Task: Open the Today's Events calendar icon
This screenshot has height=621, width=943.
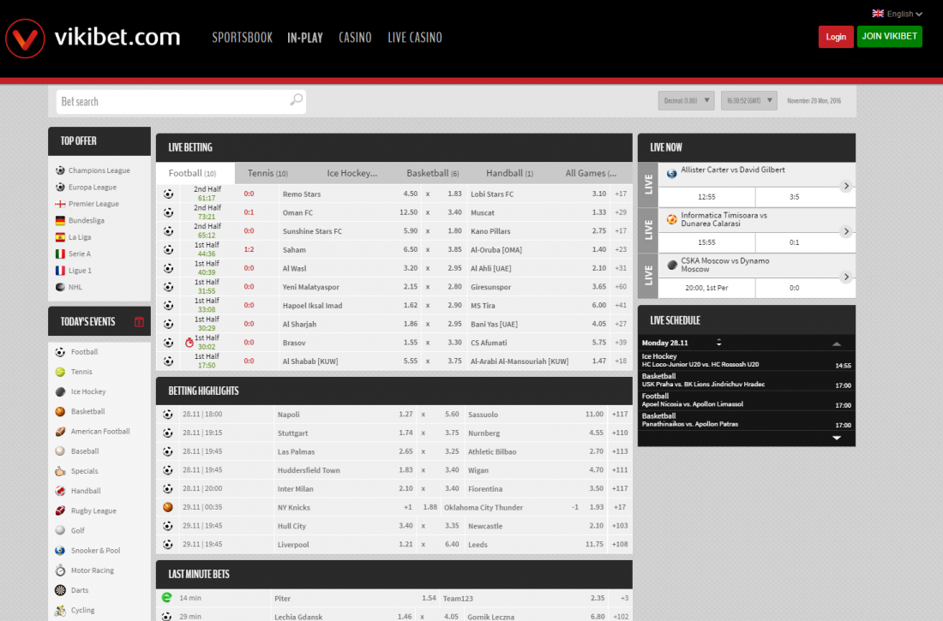Action: point(139,321)
